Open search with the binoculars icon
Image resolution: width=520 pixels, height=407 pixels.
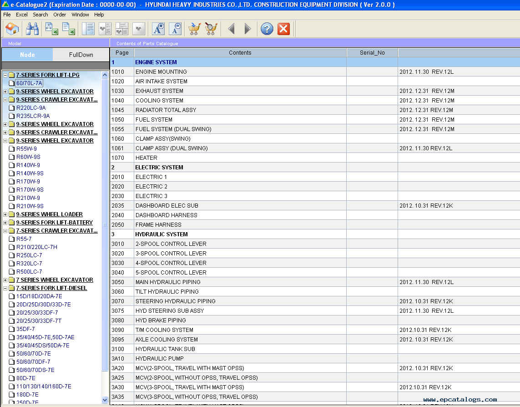click(32, 29)
